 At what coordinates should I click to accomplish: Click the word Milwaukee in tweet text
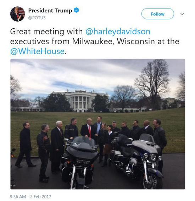[x=92, y=41]
